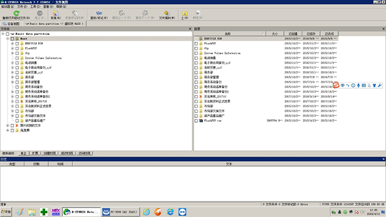
Task: Click FlashFXP.rar archive file icon in list
Action: (x=201, y=121)
